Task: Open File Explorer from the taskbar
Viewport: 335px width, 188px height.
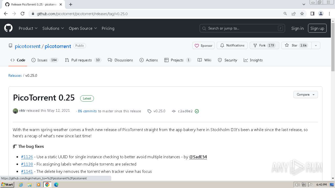Action: [x=30, y=185]
